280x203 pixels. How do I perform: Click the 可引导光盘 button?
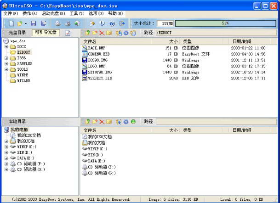pos(46,33)
